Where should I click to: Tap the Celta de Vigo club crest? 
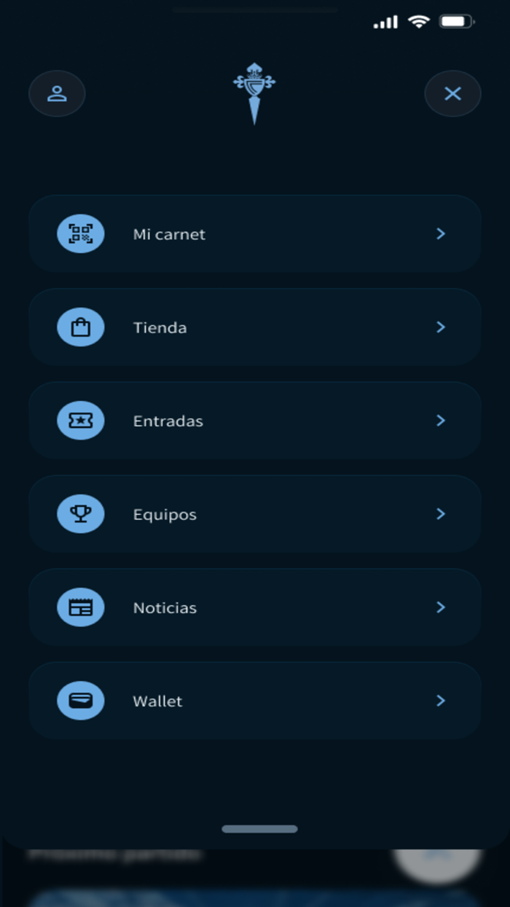tap(255, 90)
